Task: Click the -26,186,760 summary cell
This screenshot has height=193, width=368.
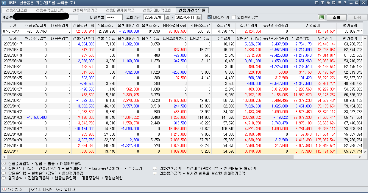Action: pos(36,31)
